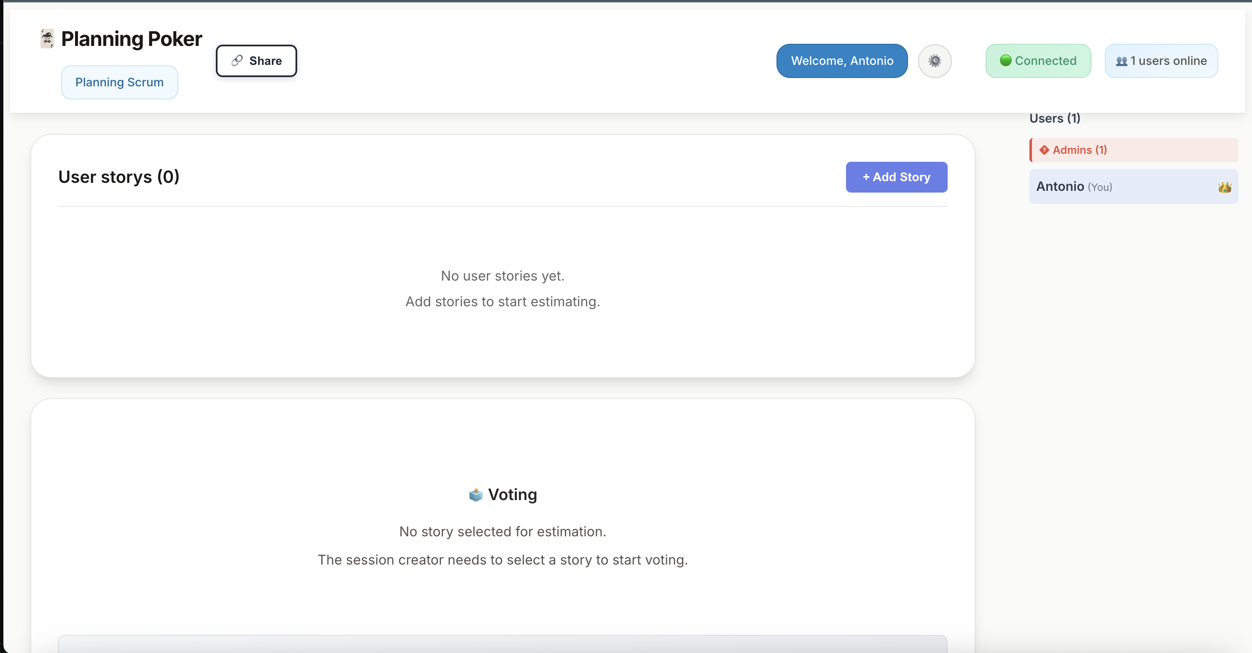Open settings with the gear icon

click(934, 61)
